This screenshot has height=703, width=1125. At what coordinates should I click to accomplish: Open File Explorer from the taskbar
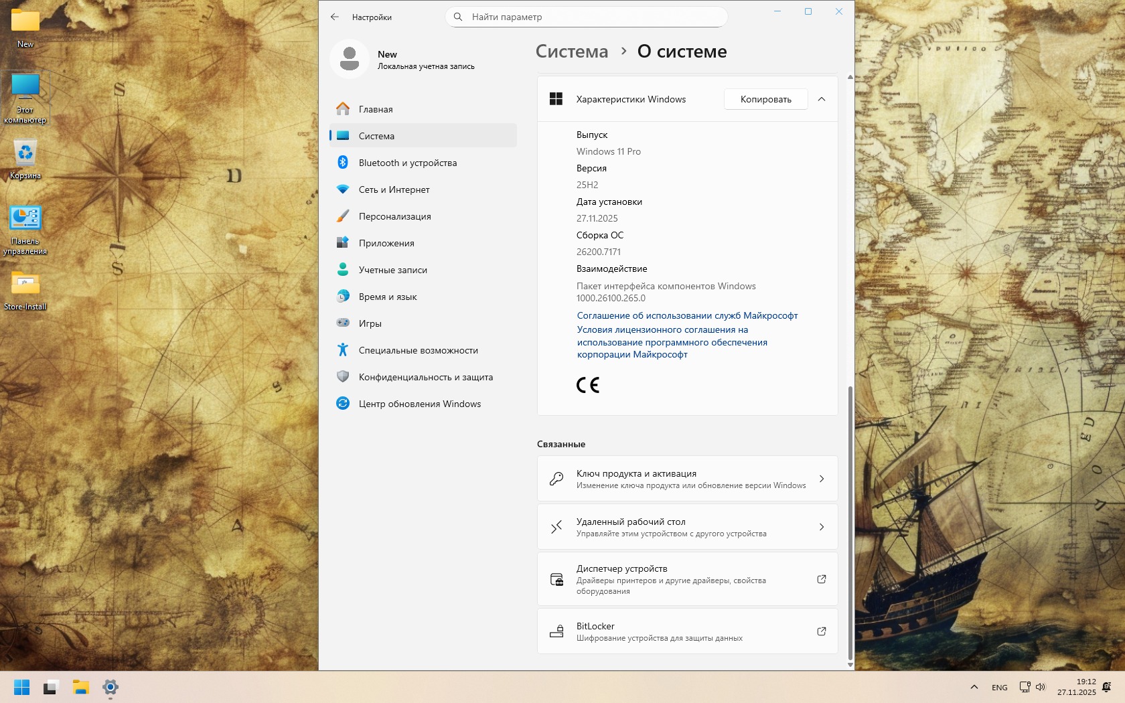click(81, 687)
